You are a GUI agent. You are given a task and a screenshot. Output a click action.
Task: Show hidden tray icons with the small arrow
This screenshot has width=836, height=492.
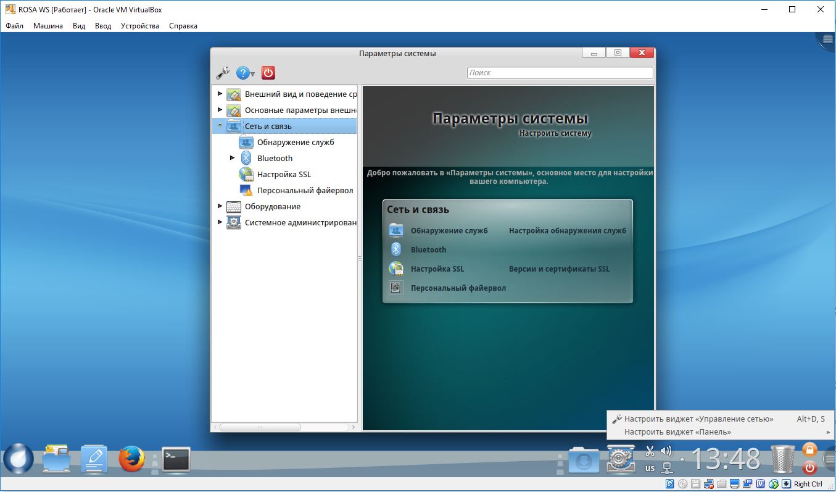682,459
